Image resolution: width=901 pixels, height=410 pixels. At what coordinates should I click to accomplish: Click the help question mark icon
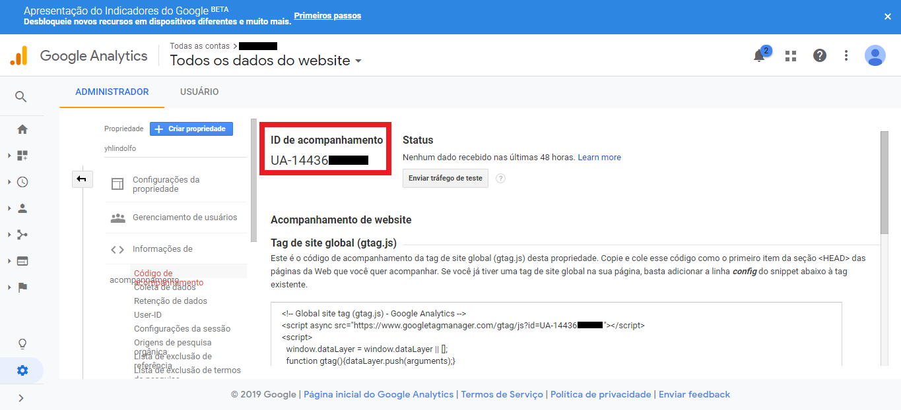coord(820,56)
